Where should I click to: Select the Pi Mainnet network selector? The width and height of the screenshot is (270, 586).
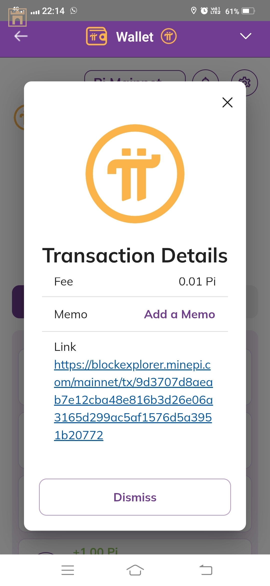pyautogui.click(x=135, y=76)
